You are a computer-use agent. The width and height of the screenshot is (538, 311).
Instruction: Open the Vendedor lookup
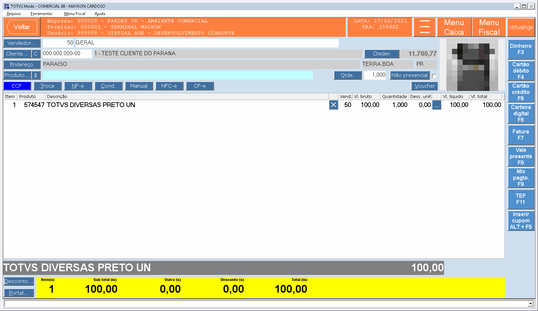(x=22, y=43)
